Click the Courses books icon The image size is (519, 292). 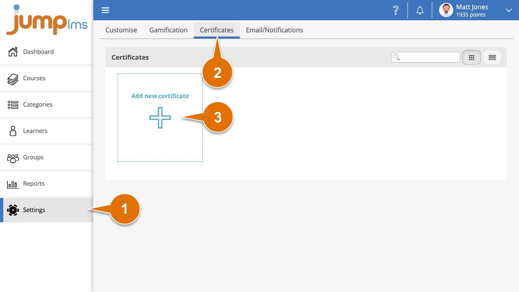tap(13, 78)
